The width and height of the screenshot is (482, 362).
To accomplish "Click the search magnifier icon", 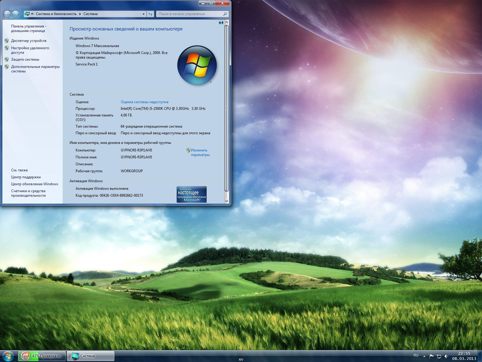I will tap(225, 14).
